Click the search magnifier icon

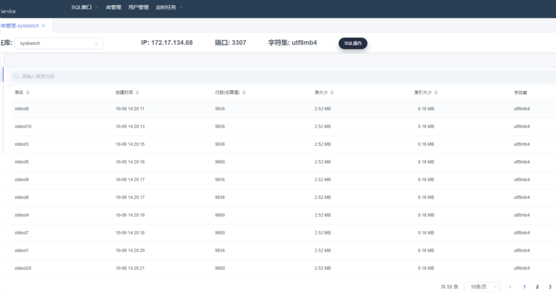(17, 76)
